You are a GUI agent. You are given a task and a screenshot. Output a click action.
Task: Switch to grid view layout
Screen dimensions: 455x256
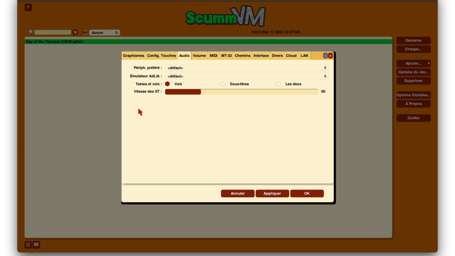(36, 245)
